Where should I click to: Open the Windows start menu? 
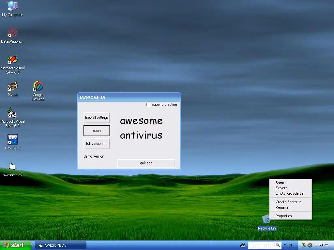16,245
